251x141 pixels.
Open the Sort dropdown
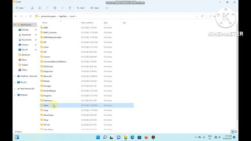[81, 8]
